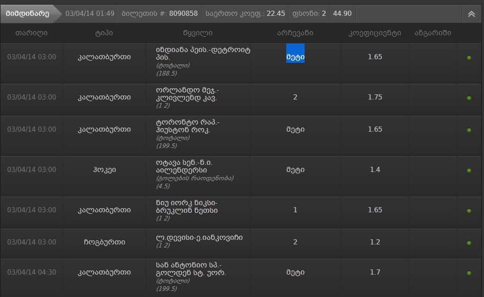Click the წყვილი column header

(x=198, y=33)
